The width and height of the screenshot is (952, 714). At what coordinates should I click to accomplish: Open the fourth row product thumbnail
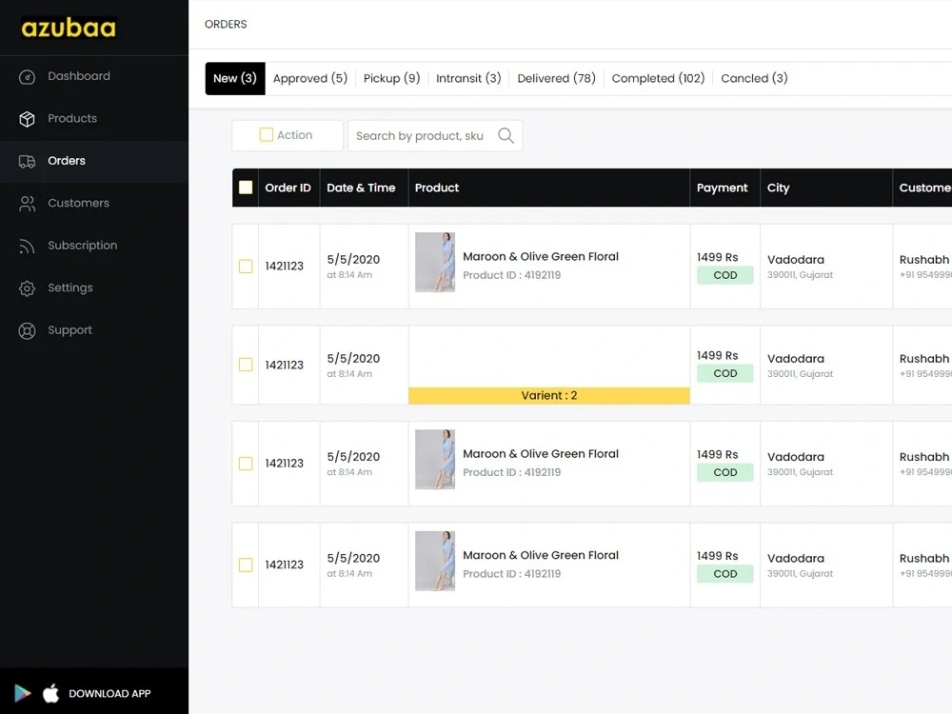coord(435,561)
